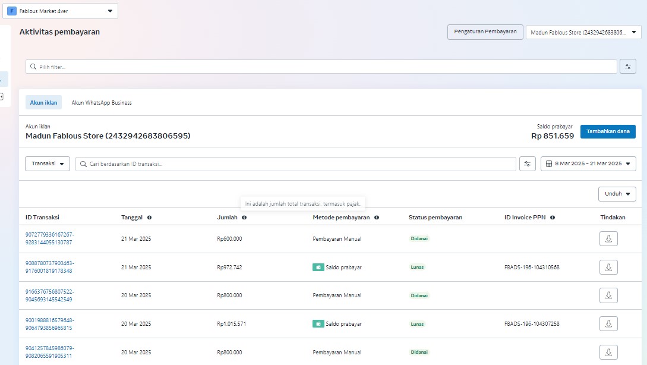Switch to Akun WhatsApp Business tab
The height and width of the screenshot is (365, 647).
[102, 103]
